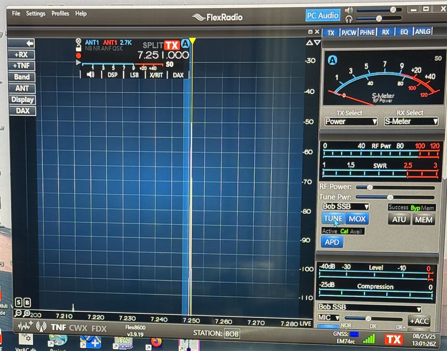Open the LSB mode selector on slice
This screenshot has height=351, width=447.
tap(134, 75)
